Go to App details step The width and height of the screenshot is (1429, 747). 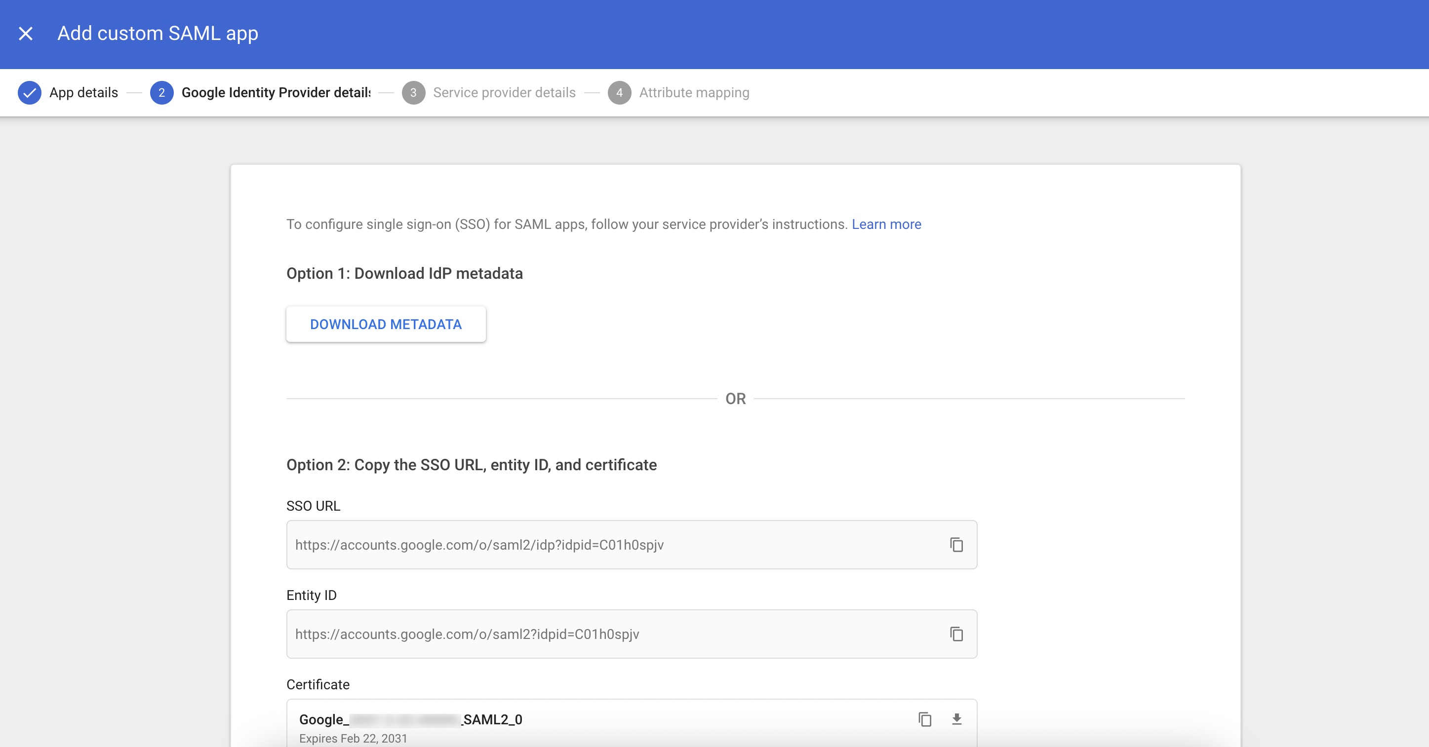tap(83, 93)
